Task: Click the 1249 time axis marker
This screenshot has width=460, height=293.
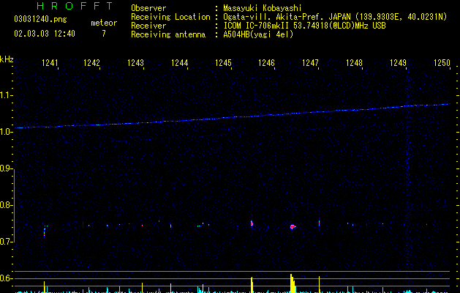Action: tap(398, 63)
